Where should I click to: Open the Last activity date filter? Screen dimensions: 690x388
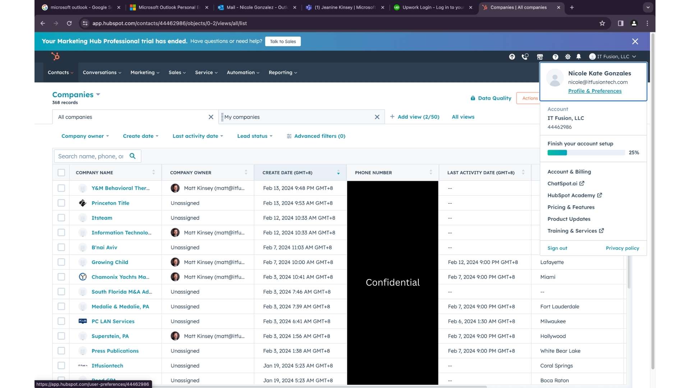(x=198, y=136)
